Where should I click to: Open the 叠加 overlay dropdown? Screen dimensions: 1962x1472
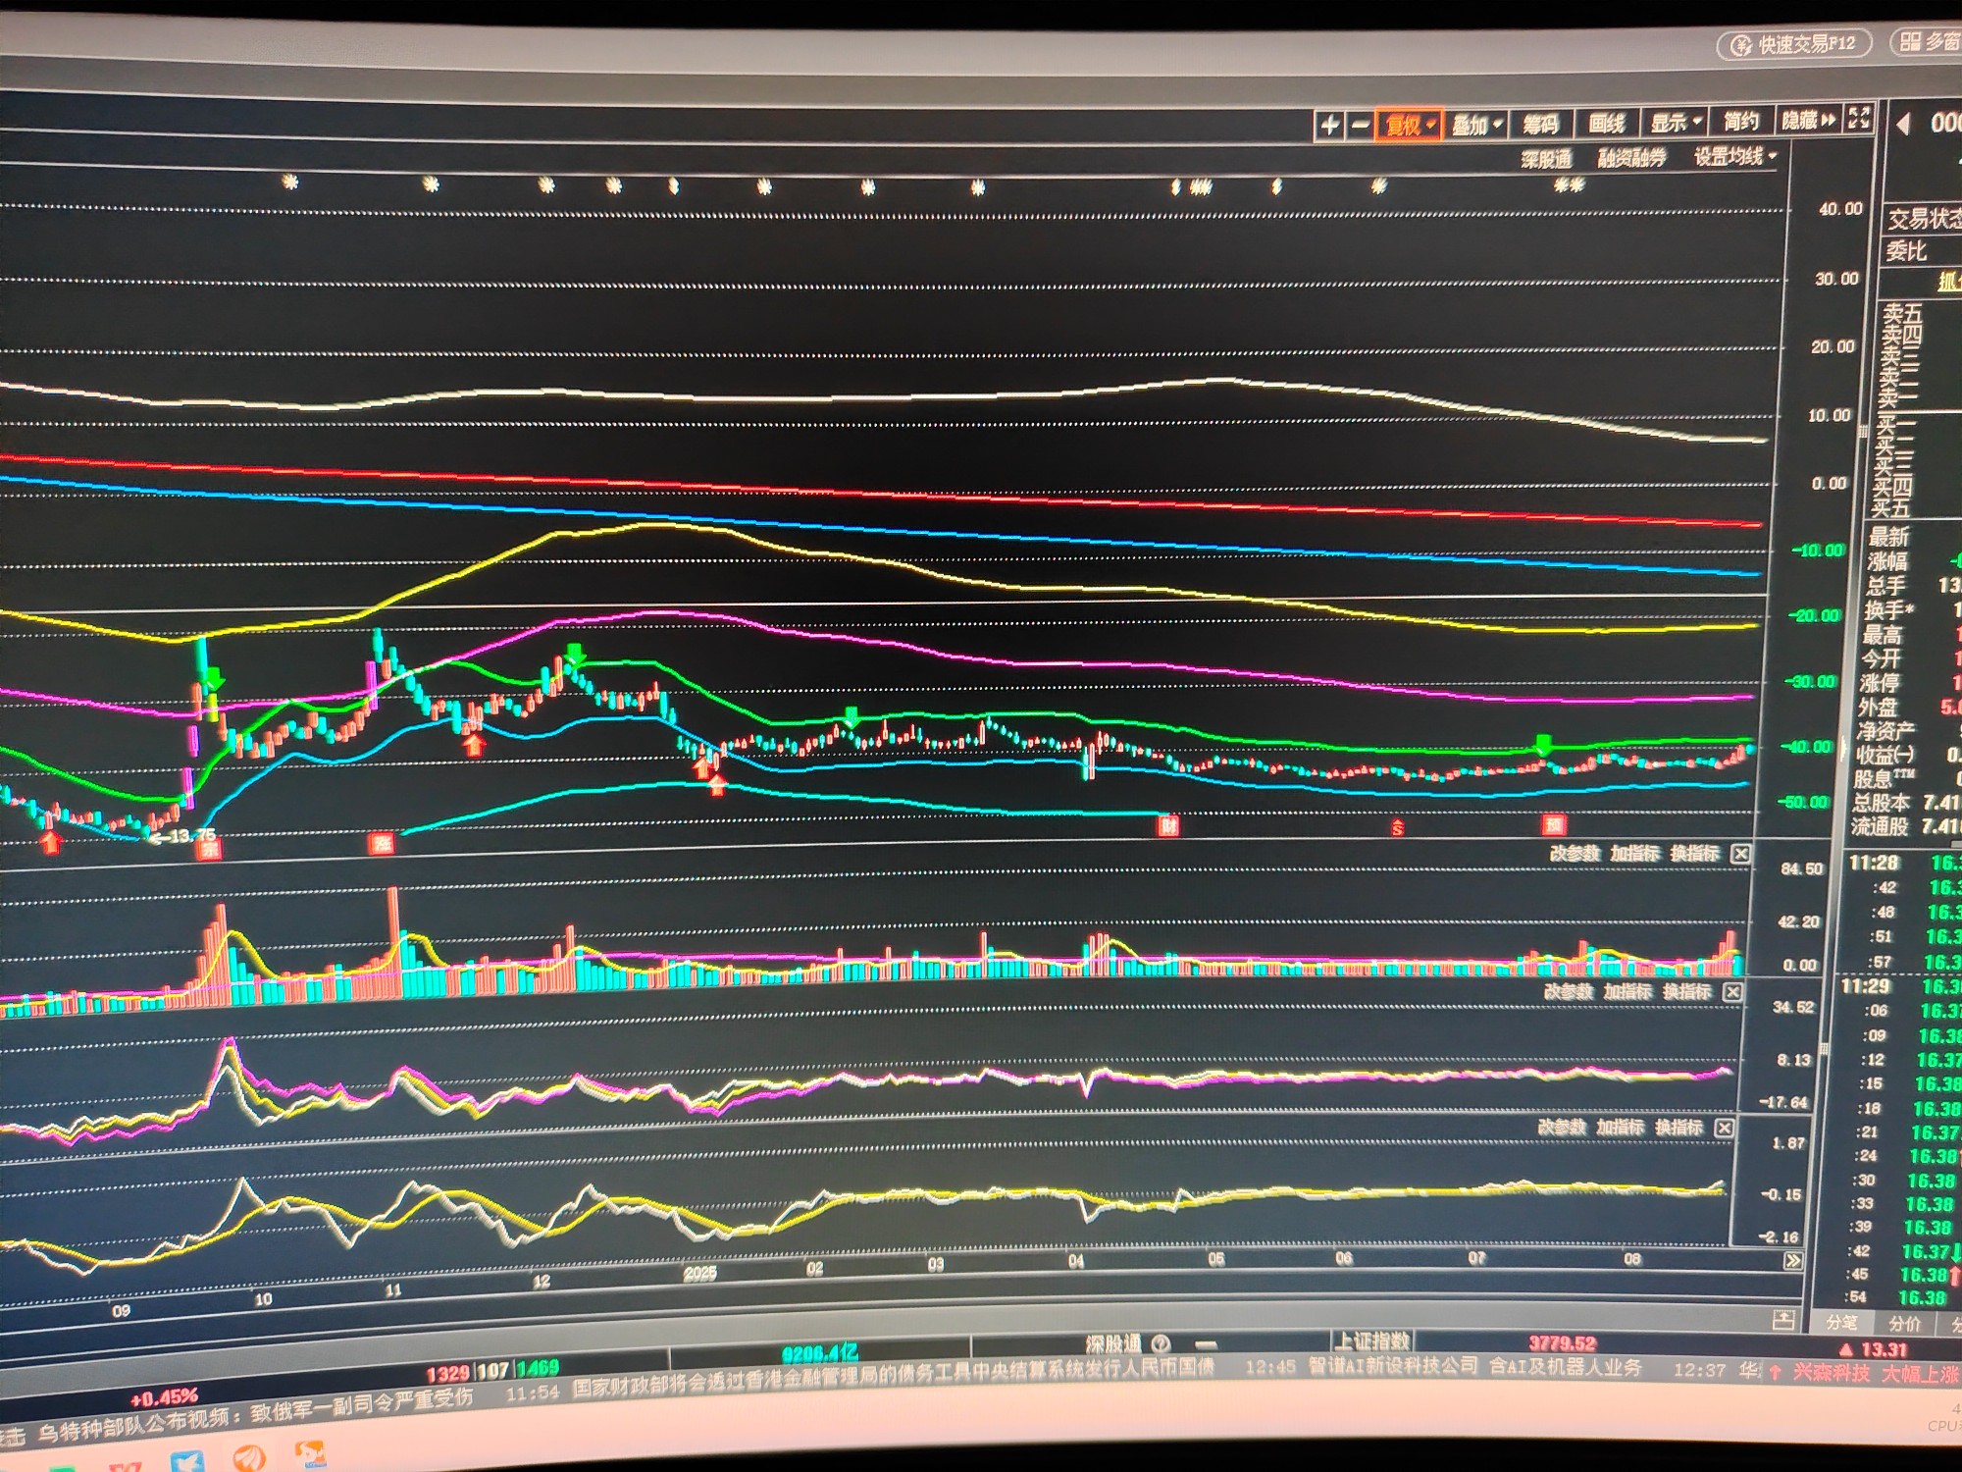tap(1476, 125)
